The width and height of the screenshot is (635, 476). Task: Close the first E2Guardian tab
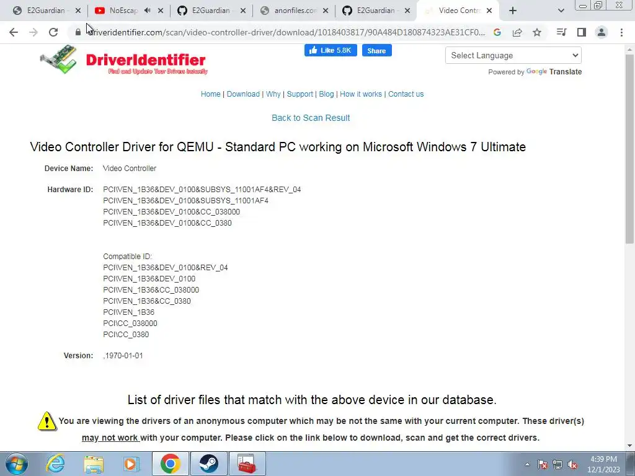(x=78, y=11)
